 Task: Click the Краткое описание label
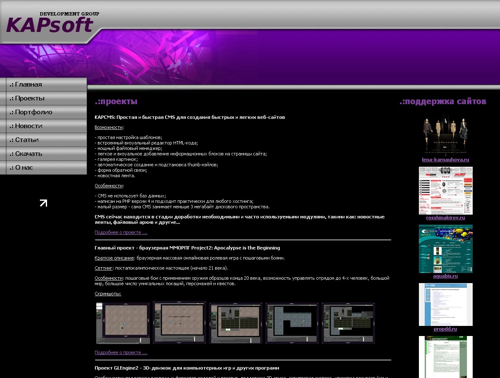click(x=114, y=258)
